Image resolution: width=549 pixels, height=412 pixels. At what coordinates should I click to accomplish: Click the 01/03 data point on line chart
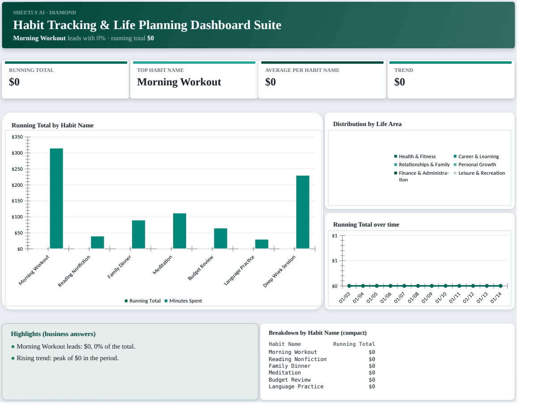349,286
